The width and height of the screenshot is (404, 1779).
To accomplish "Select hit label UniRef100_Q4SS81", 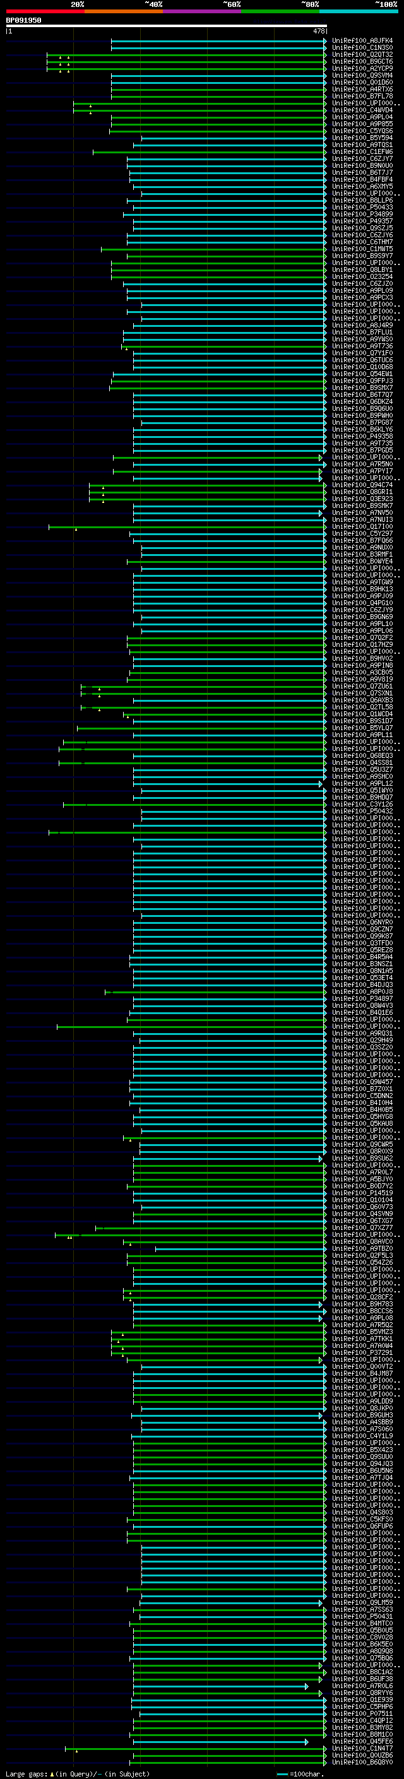I will pyautogui.click(x=362, y=762).
